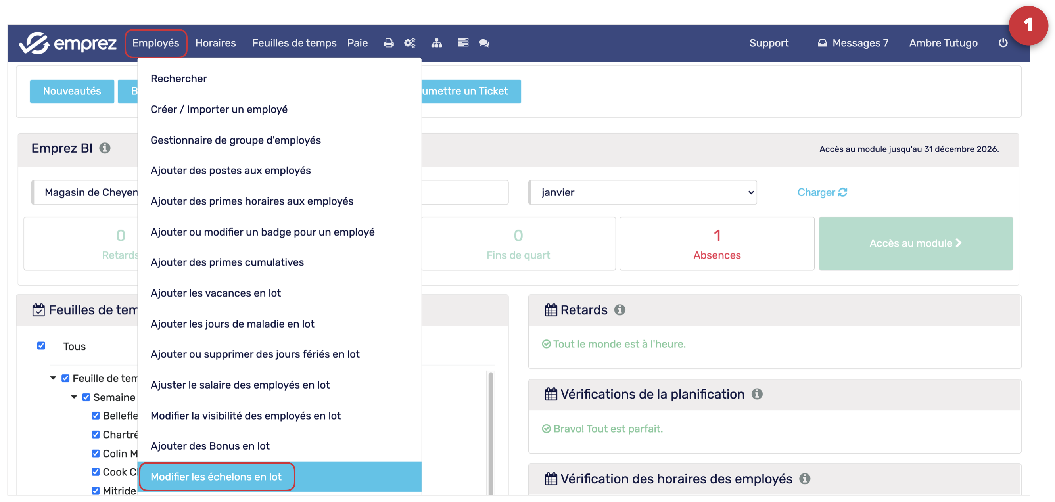The width and height of the screenshot is (1055, 502).
Task: Collapse the Feuille de temps tree node
Action: click(x=53, y=378)
